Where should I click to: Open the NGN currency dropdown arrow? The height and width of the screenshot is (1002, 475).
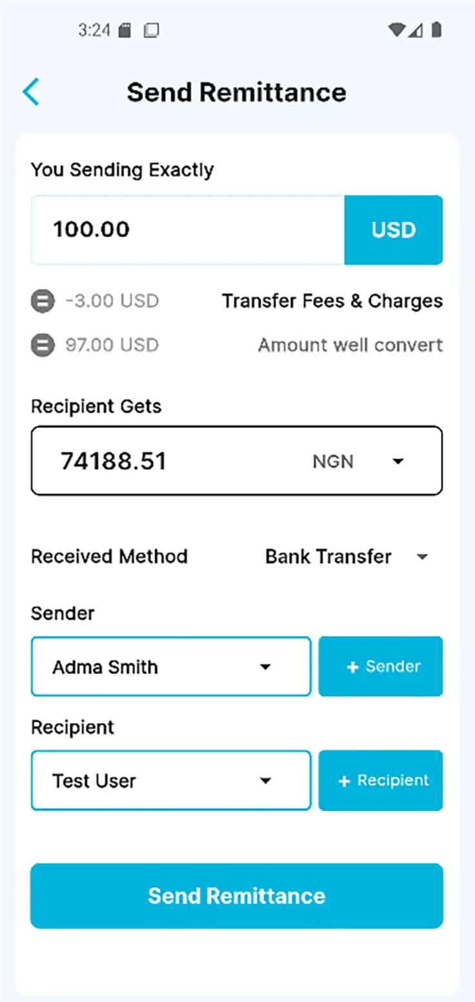tap(398, 461)
